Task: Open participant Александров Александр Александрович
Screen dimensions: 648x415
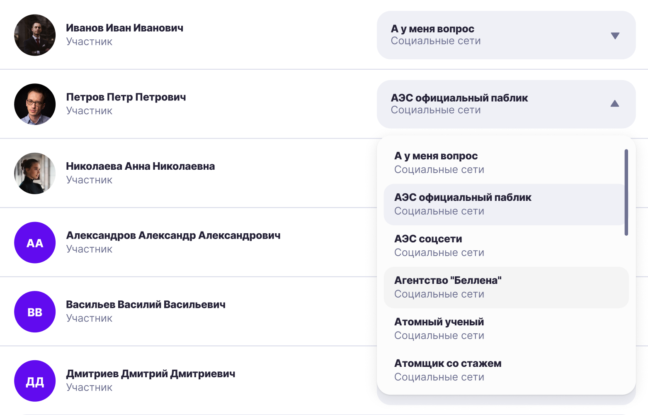Action: tap(173, 235)
